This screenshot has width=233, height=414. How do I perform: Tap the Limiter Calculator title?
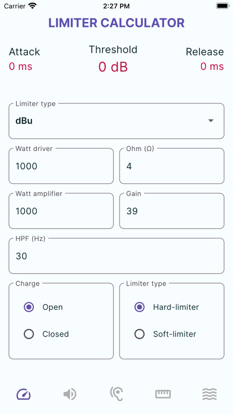point(116,23)
